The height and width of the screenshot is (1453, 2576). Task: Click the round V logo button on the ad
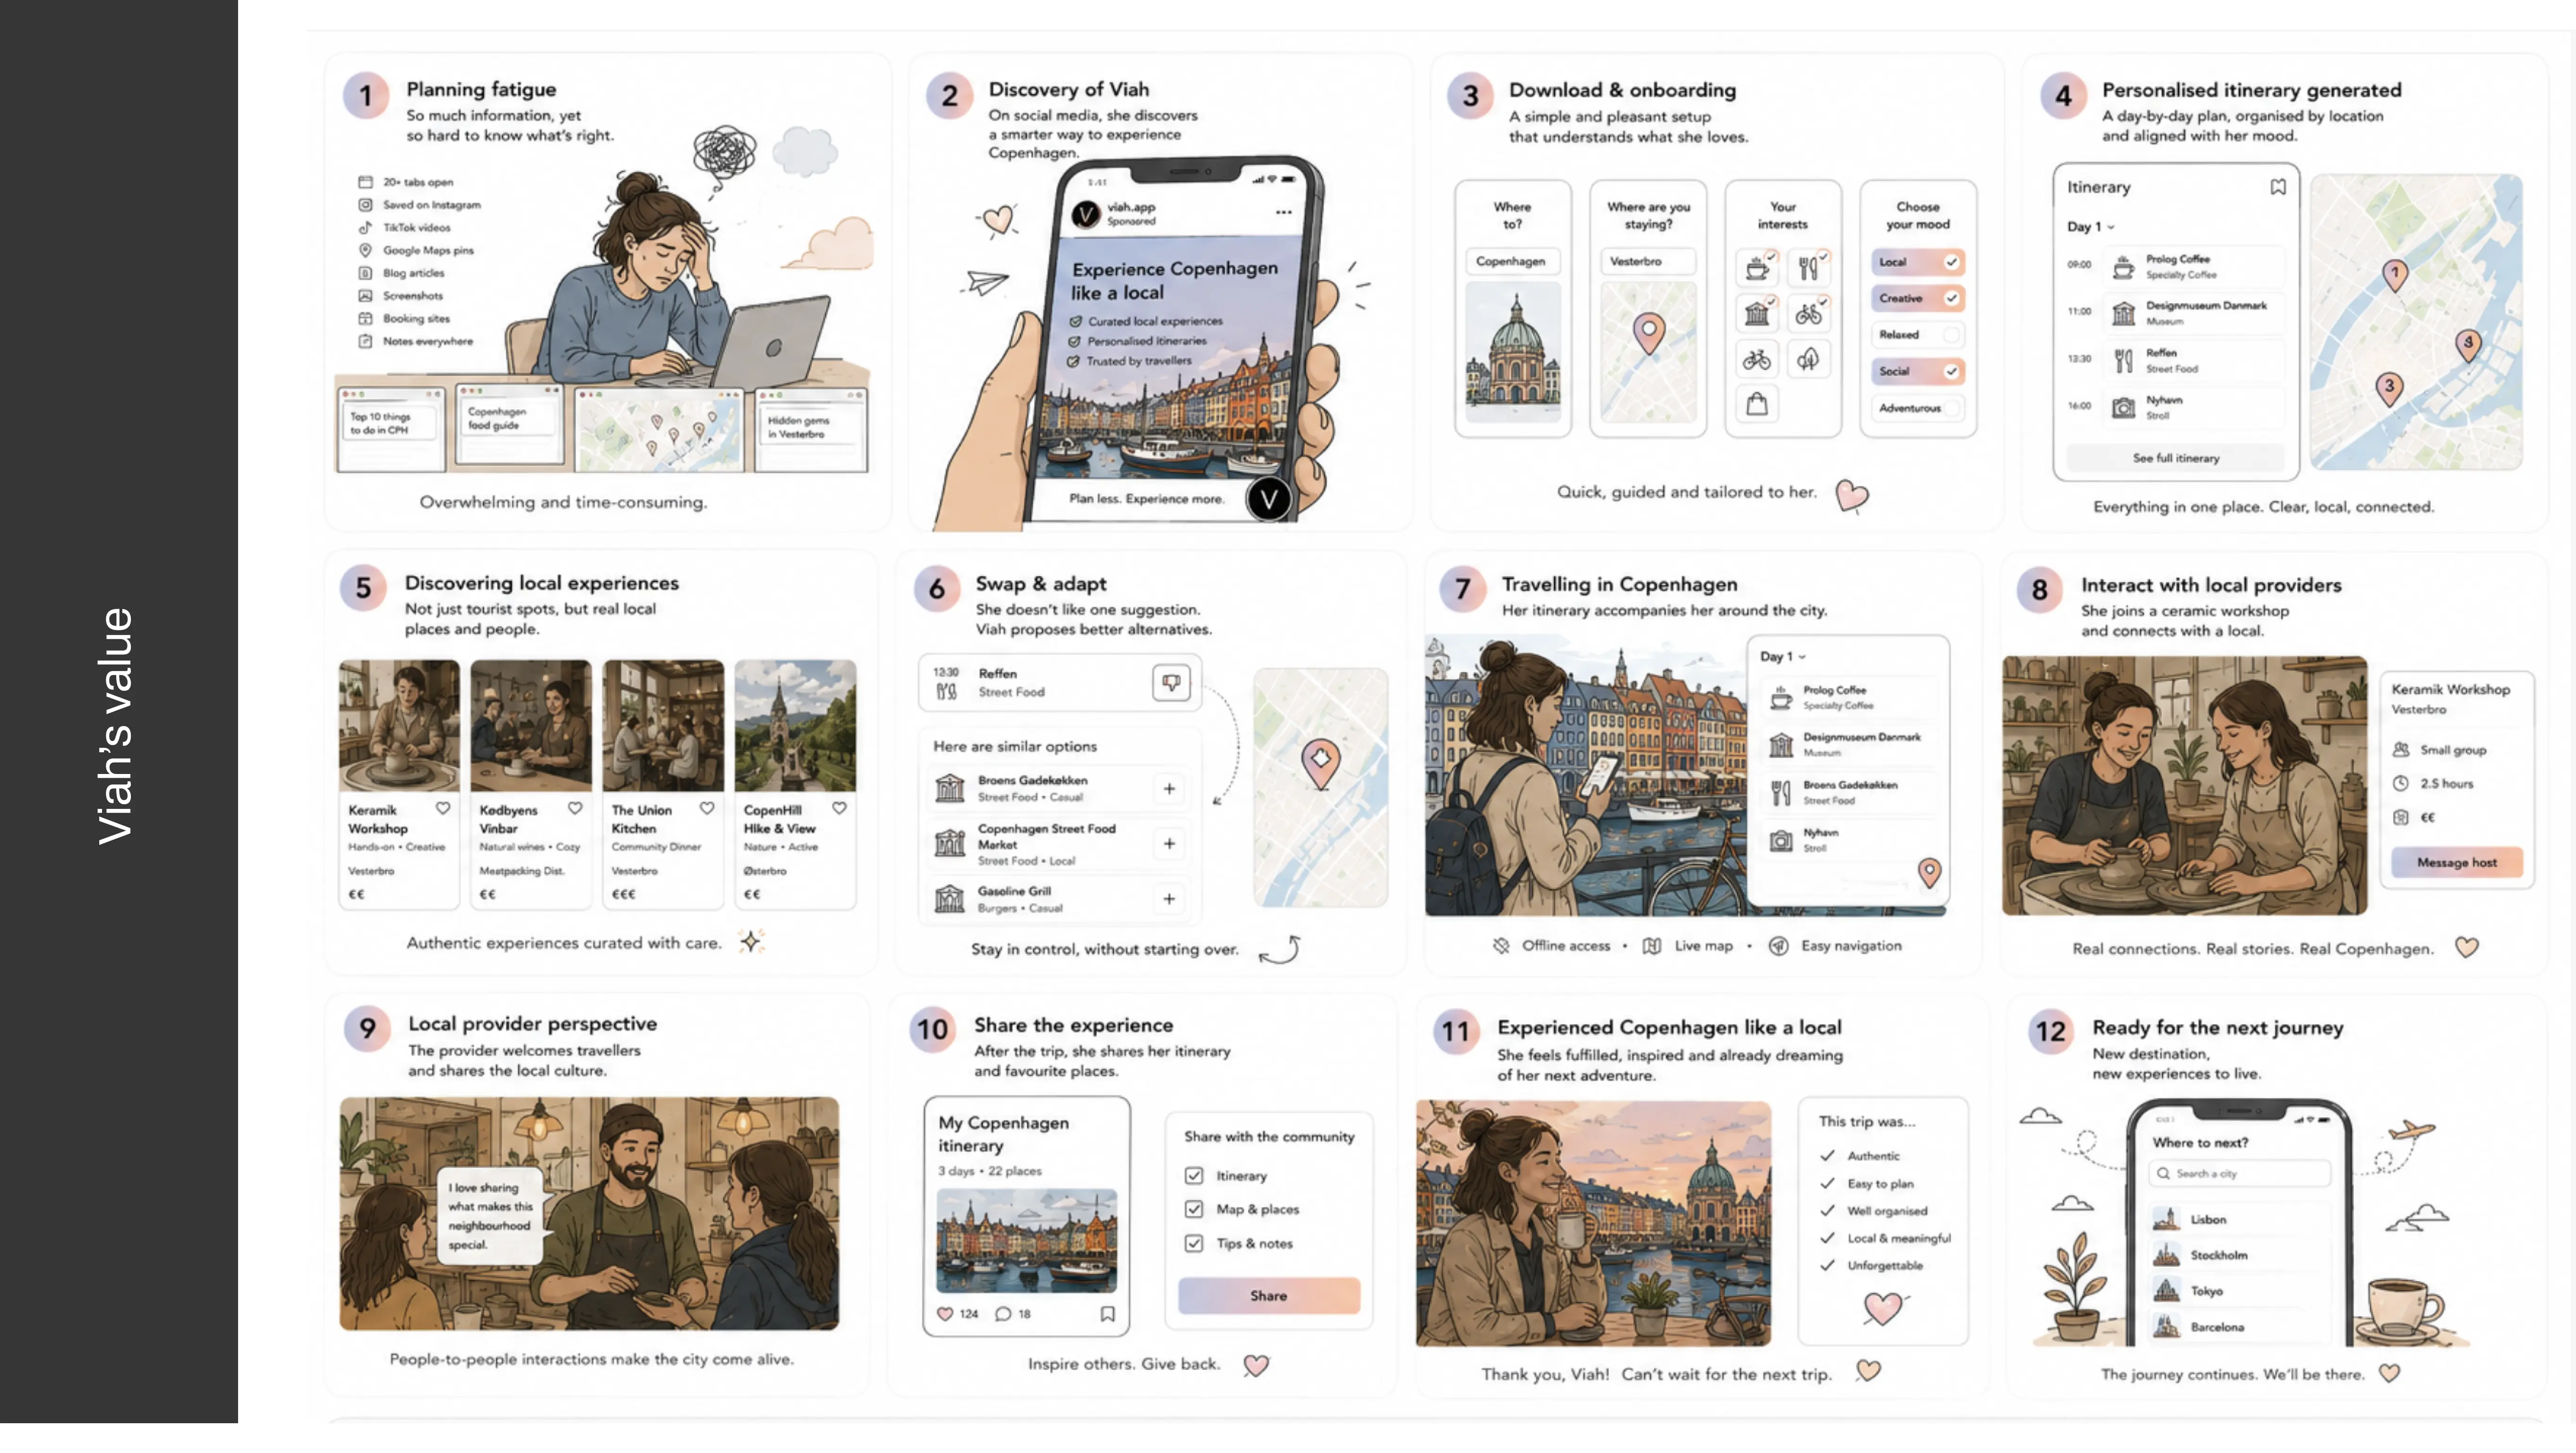1269,499
